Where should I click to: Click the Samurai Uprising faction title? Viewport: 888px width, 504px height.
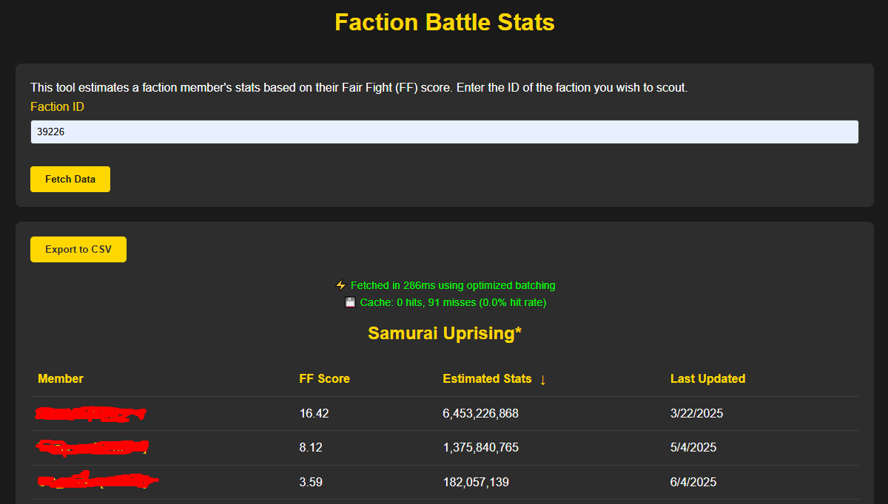pos(444,333)
